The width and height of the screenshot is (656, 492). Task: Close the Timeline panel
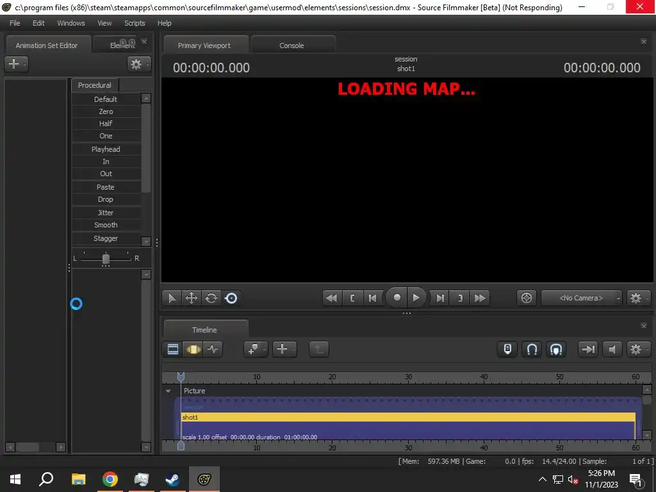[x=643, y=325]
